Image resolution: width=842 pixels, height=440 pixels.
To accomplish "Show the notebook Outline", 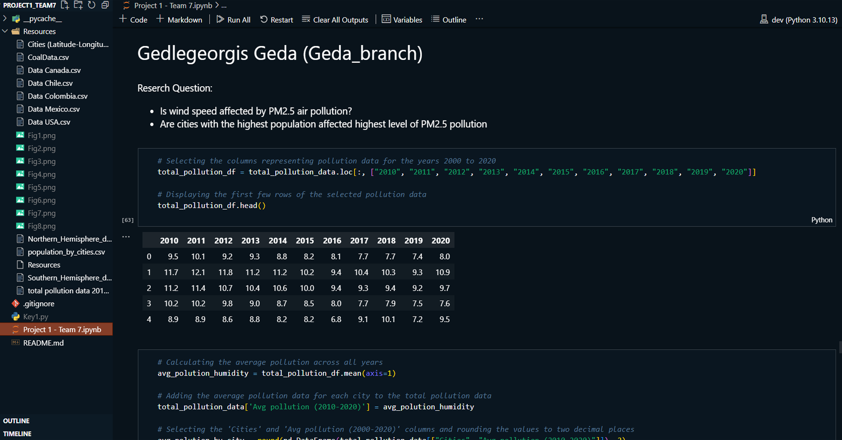I will pos(449,20).
